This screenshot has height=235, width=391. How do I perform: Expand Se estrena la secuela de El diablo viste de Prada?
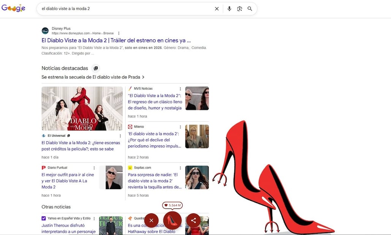click(x=93, y=77)
